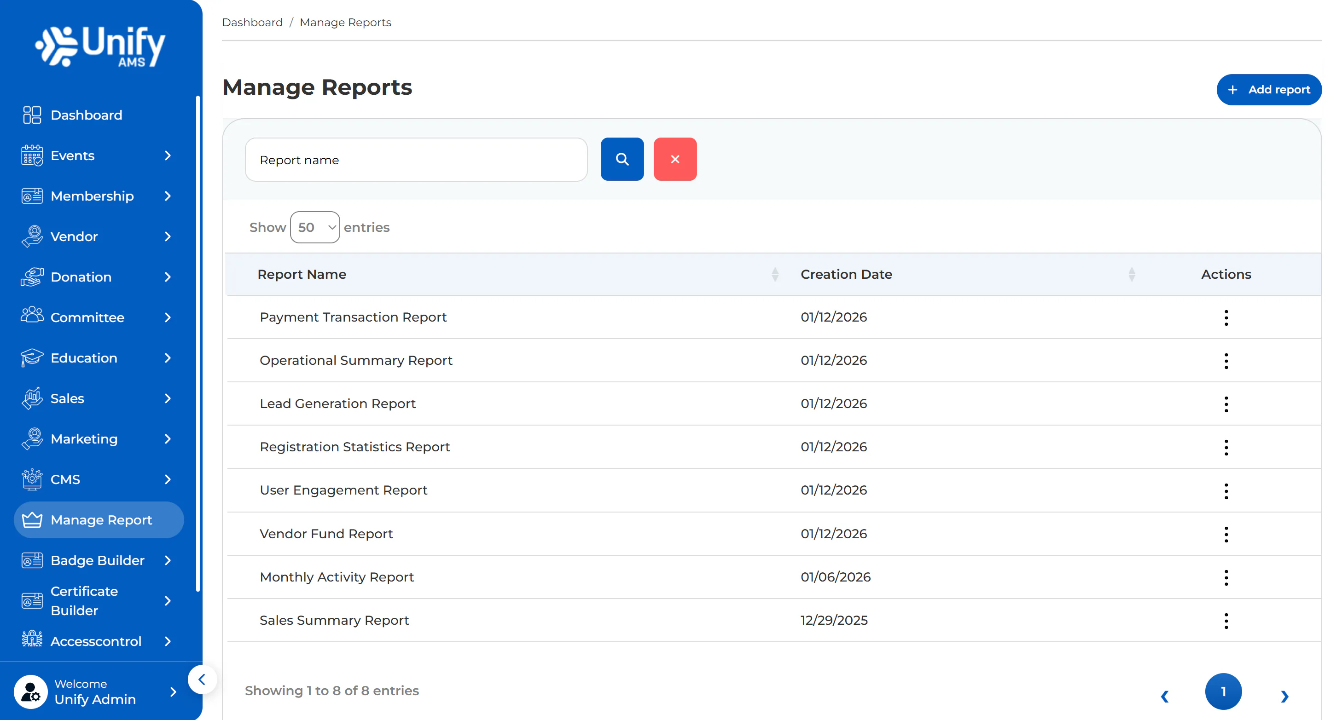Open the Events menu label

click(73, 156)
